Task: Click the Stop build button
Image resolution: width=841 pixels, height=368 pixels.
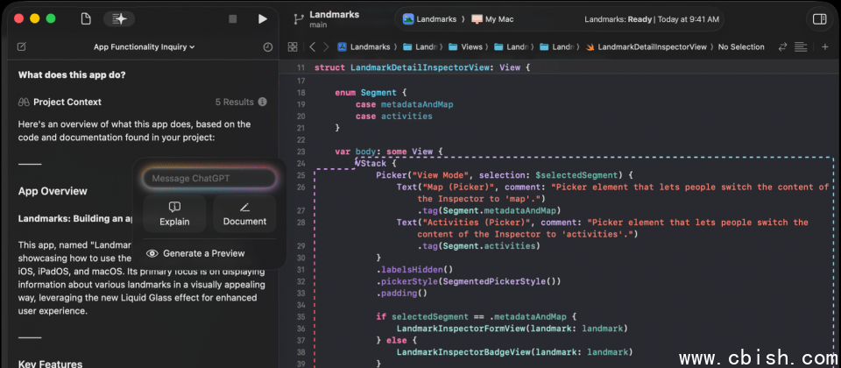Action: 233,19
